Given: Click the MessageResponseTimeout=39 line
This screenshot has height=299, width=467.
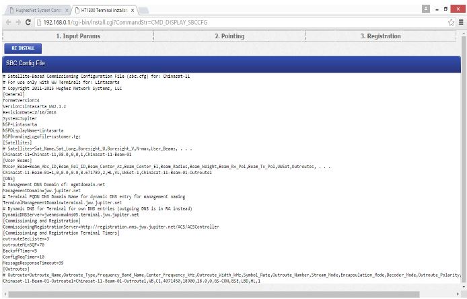Looking at the screenshot, I should pyautogui.click(x=33, y=263).
